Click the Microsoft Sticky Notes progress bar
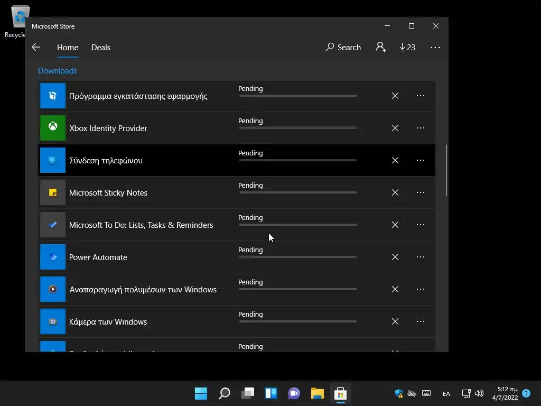The image size is (541, 406). [x=298, y=192]
